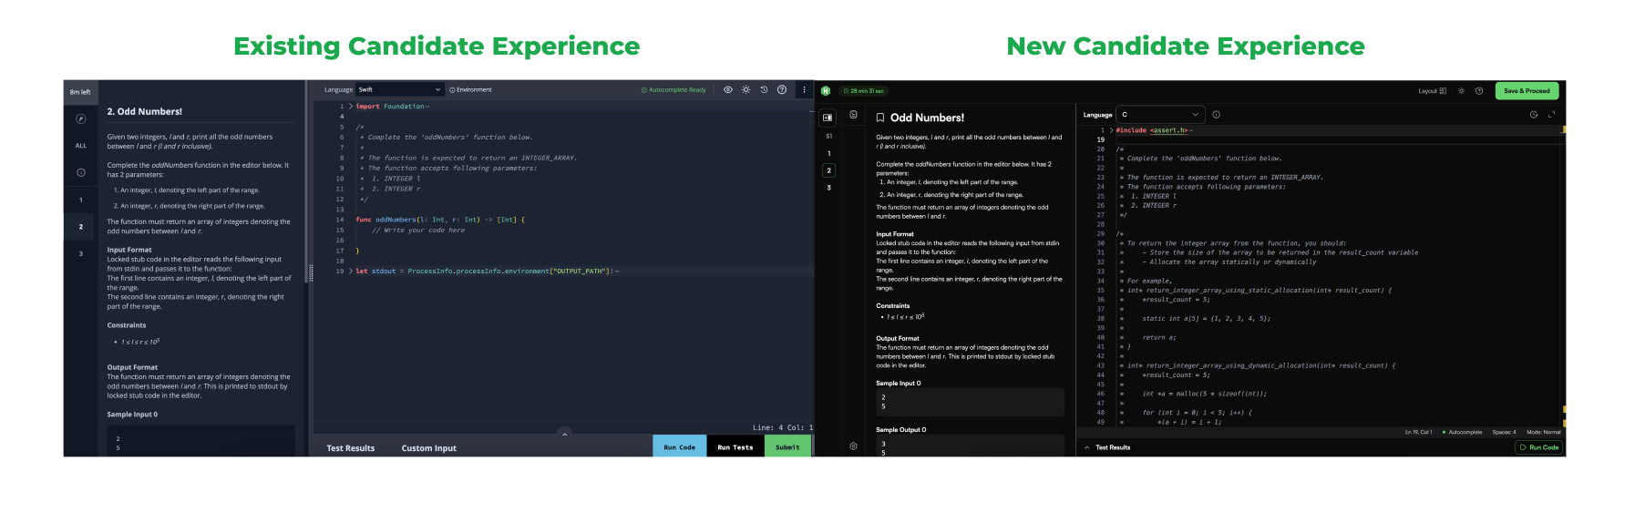This screenshot has height=523, width=1635.
Task: Click the black Run Tests button
Action: click(735, 446)
